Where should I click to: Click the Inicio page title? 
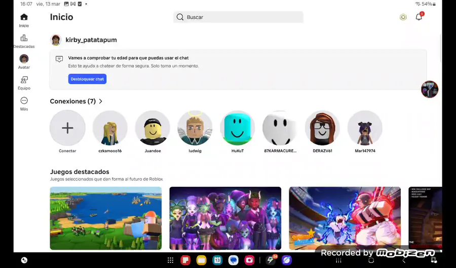[62, 17]
